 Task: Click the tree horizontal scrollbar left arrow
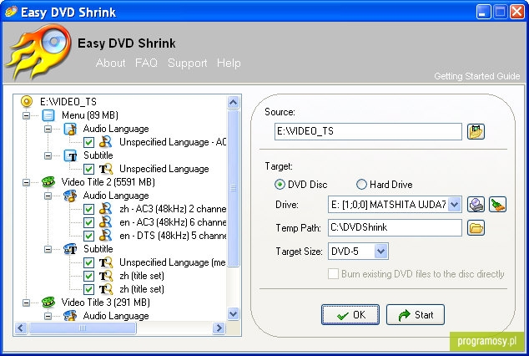click(21, 328)
